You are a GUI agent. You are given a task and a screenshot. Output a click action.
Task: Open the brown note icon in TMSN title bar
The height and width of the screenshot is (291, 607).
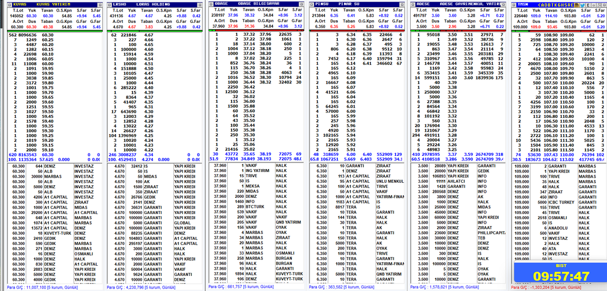(577, 5)
